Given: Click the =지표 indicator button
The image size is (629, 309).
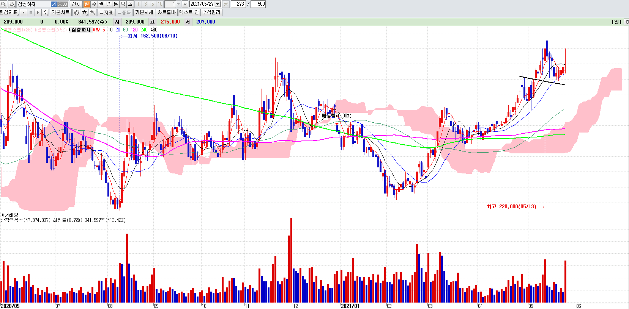Looking at the screenshot, I should click(106, 12).
